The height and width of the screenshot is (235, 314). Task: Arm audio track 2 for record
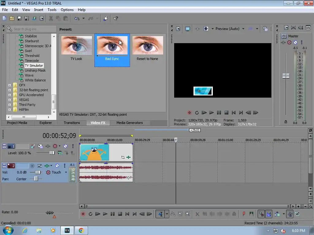coord(32,166)
